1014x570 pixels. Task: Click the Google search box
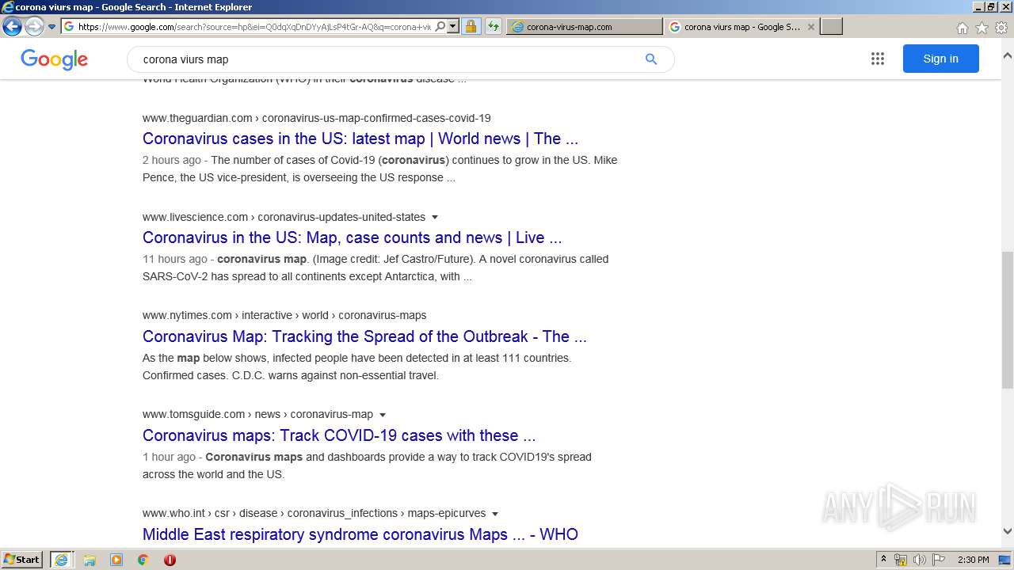388,59
